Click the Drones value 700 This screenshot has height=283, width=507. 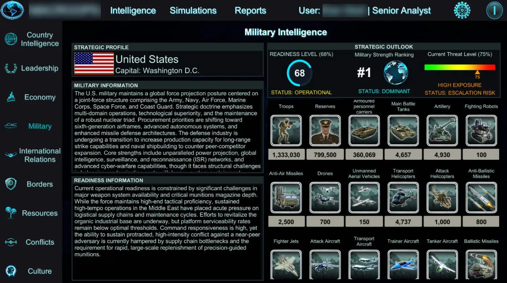point(325,222)
